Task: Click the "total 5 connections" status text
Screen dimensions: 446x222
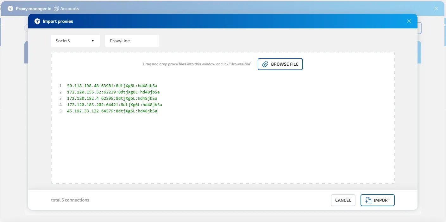Action: pyautogui.click(x=70, y=200)
